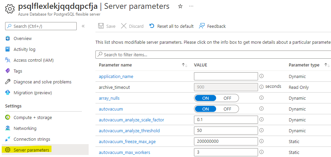Click the autovacuum_analyze_scale_factor value 0.1 field
This screenshot has height=157, width=331.
pos(226,120)
